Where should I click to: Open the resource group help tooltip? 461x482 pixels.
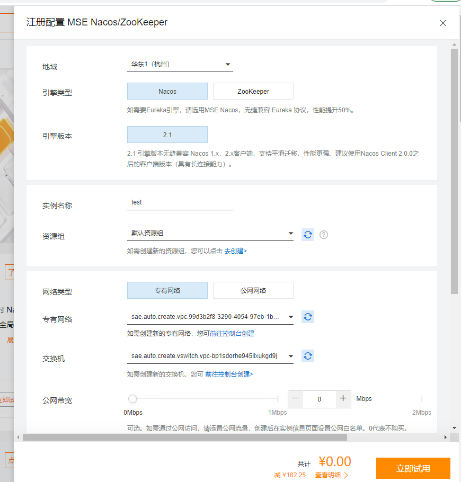(x=323, y=234)
